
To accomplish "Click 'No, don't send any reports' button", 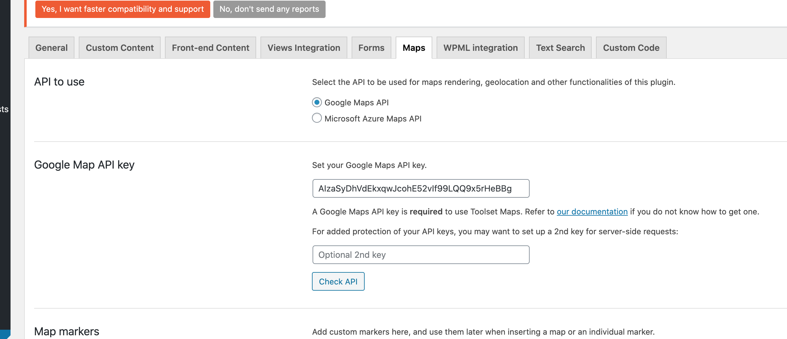I will coord(269,9).
